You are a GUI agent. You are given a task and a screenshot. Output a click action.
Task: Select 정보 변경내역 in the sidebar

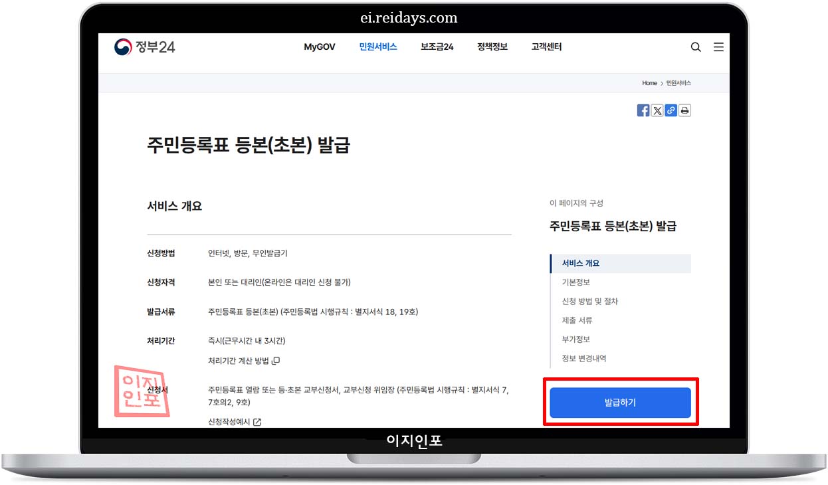point(583,358)
